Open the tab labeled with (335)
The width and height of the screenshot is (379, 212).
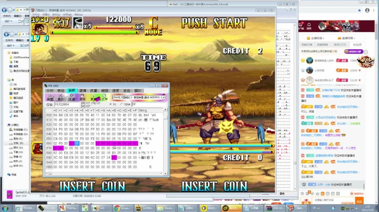pos(340,45)
